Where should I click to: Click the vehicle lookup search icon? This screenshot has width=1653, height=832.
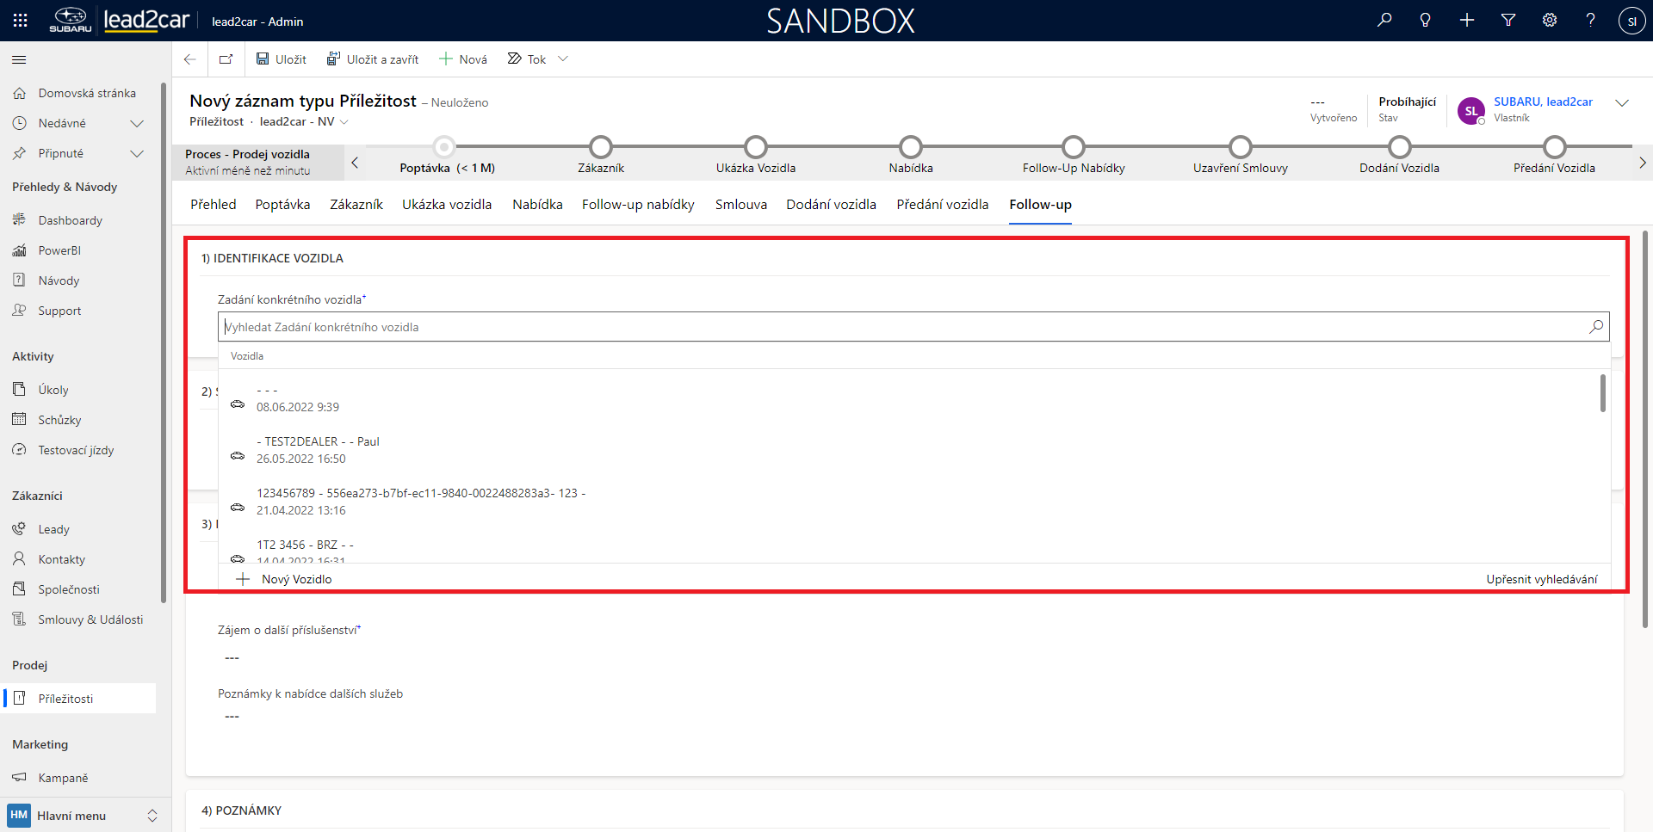1596,327
